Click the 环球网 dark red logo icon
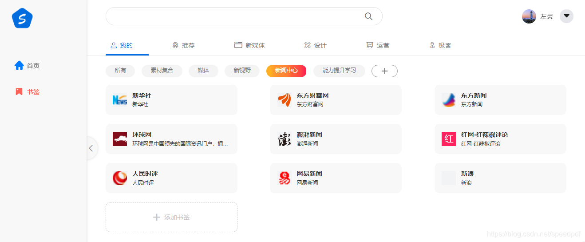The width and height of the screenshot is (585, 242). click(120, 139)
